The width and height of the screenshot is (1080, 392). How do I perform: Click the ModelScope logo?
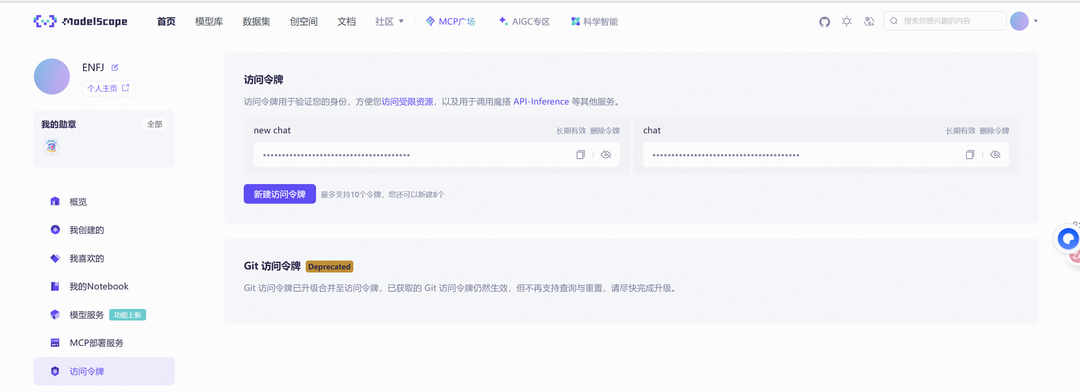[80, 21]
